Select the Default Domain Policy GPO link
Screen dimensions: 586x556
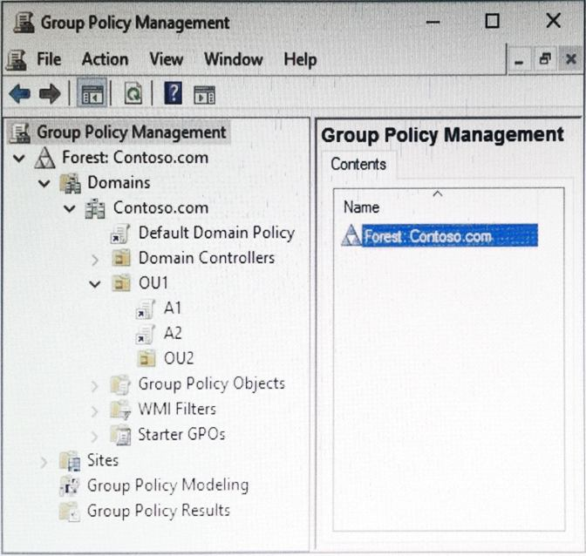point(215,233)
